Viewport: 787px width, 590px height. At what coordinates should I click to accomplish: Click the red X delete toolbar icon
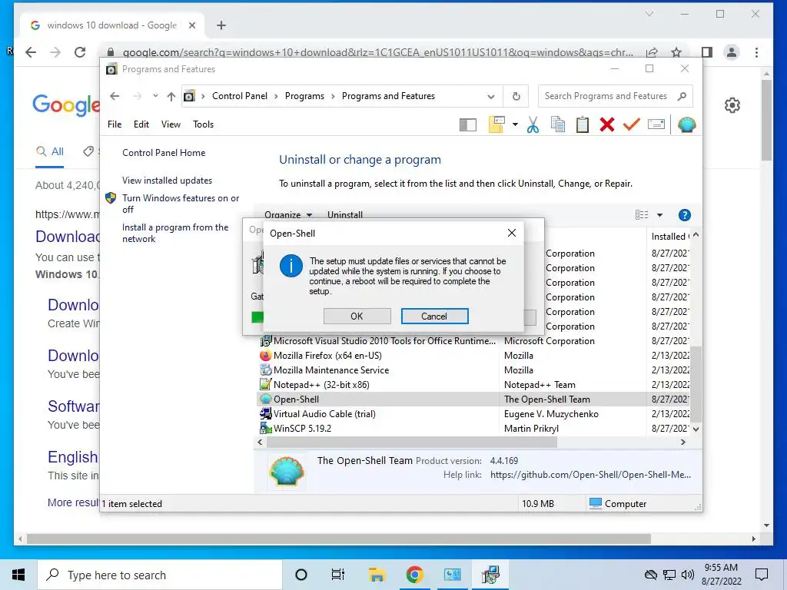point(607,124)
